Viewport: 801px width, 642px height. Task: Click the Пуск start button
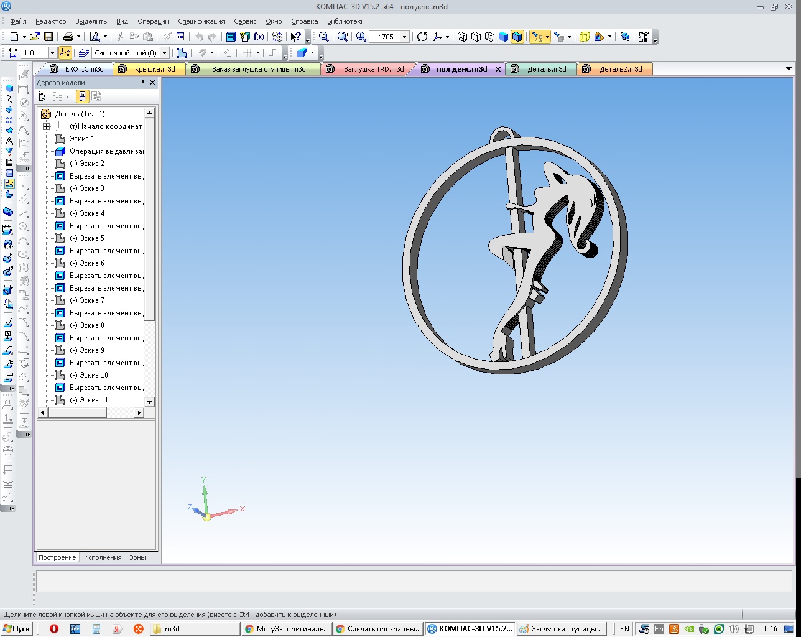point(17,629)
